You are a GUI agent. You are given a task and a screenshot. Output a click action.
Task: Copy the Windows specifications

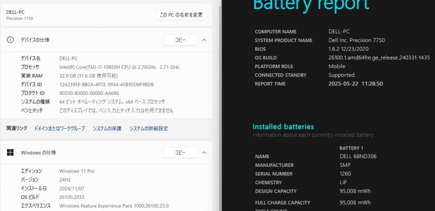pos(180,153)
